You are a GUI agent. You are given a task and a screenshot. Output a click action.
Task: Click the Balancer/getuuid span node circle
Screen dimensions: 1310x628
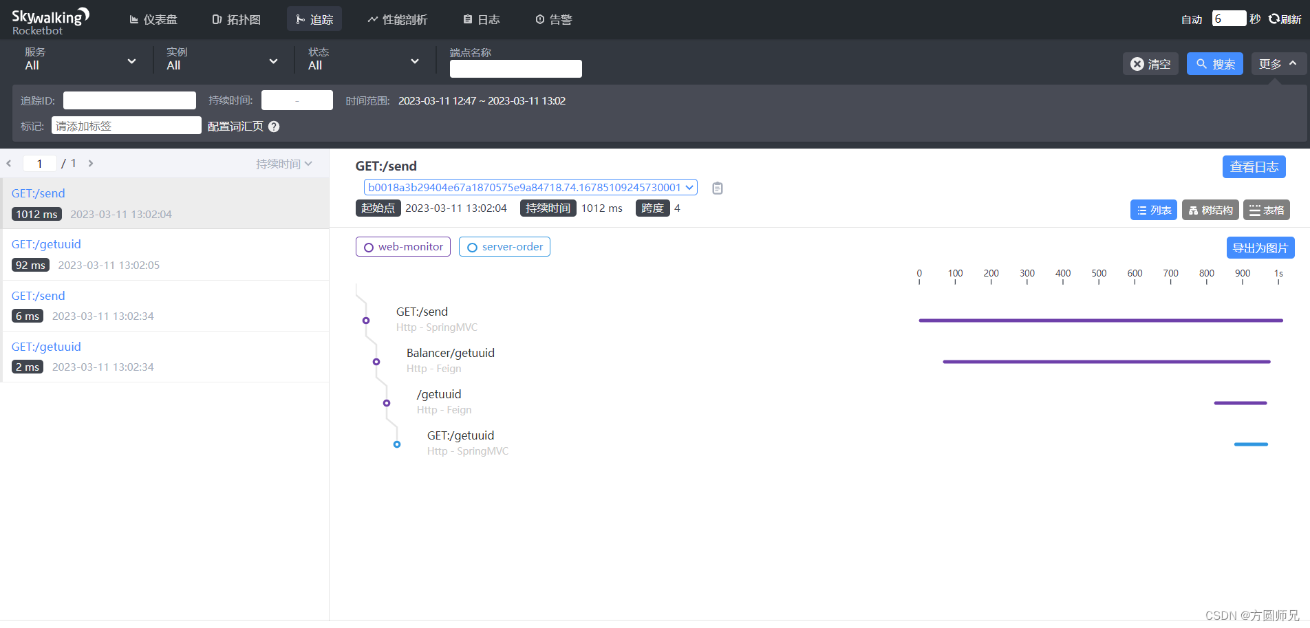point(376,362)
